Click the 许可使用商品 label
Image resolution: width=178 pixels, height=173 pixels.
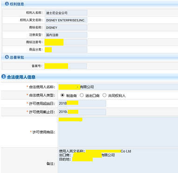pos(44,132)
